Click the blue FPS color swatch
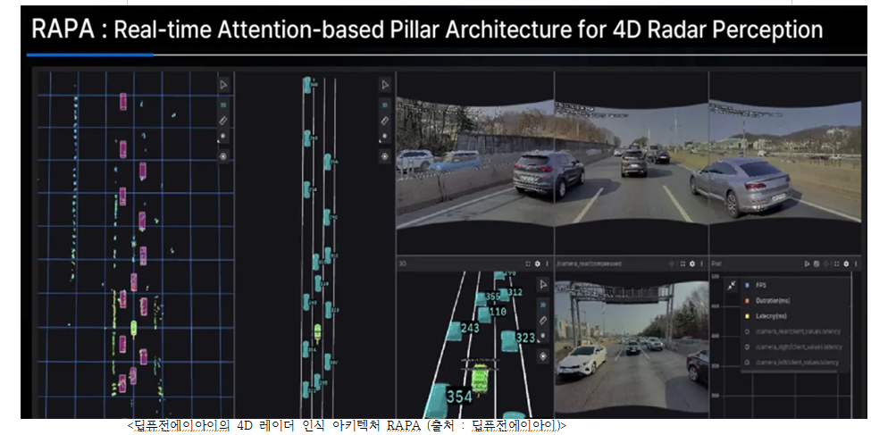 (x=746, y=285)
